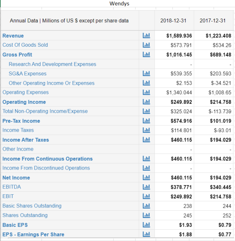Select the $340.445 EBITDA value
This screenshot has height=241, width=235.
click(221, 187)
